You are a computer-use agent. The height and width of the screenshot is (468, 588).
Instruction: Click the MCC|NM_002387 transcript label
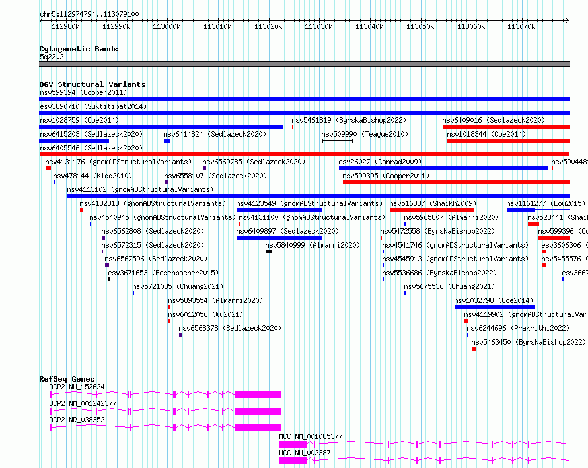[x=305, y=453]
